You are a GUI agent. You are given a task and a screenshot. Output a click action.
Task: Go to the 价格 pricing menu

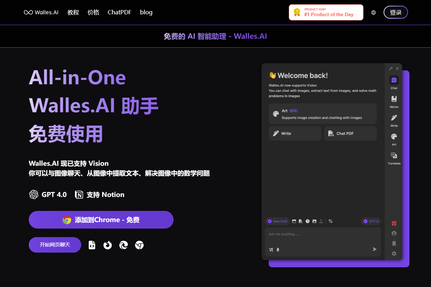tap(93, 12)
